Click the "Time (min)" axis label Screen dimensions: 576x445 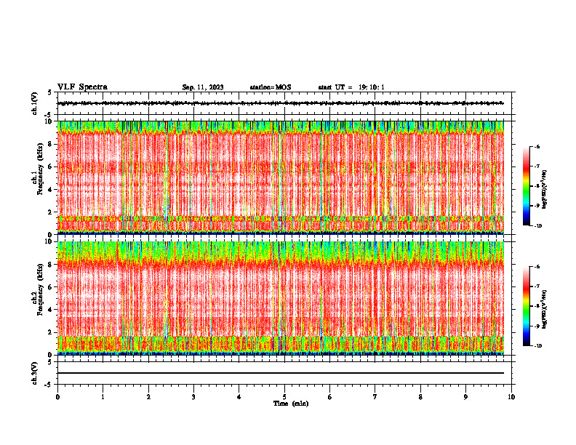click(x=291, y=404)
